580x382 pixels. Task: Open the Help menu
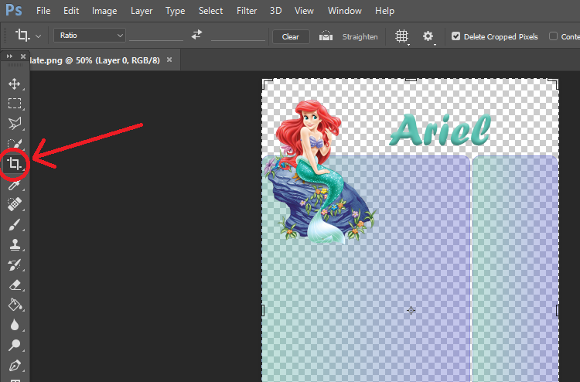tap(384, 11)
